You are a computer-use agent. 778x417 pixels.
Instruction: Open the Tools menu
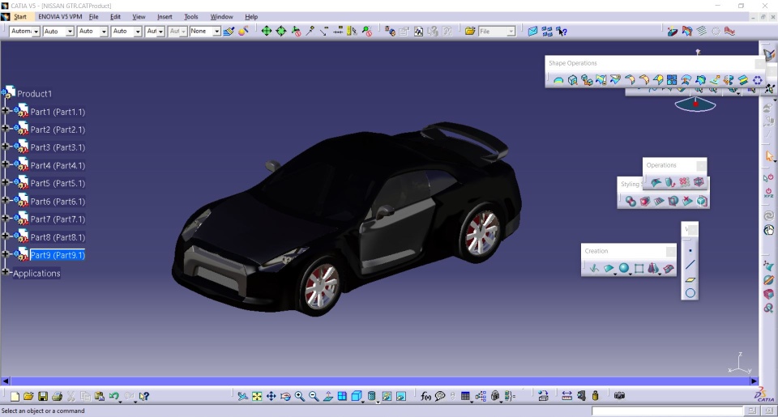click(x=191, y=17)
